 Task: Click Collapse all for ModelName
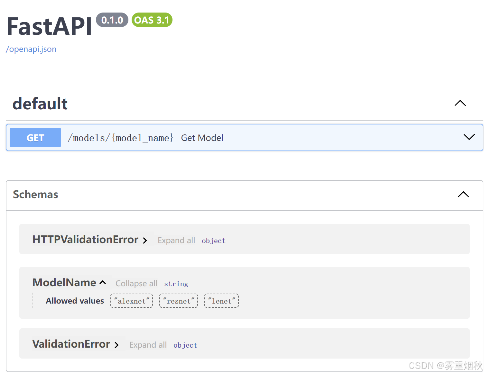pos(136,284)
